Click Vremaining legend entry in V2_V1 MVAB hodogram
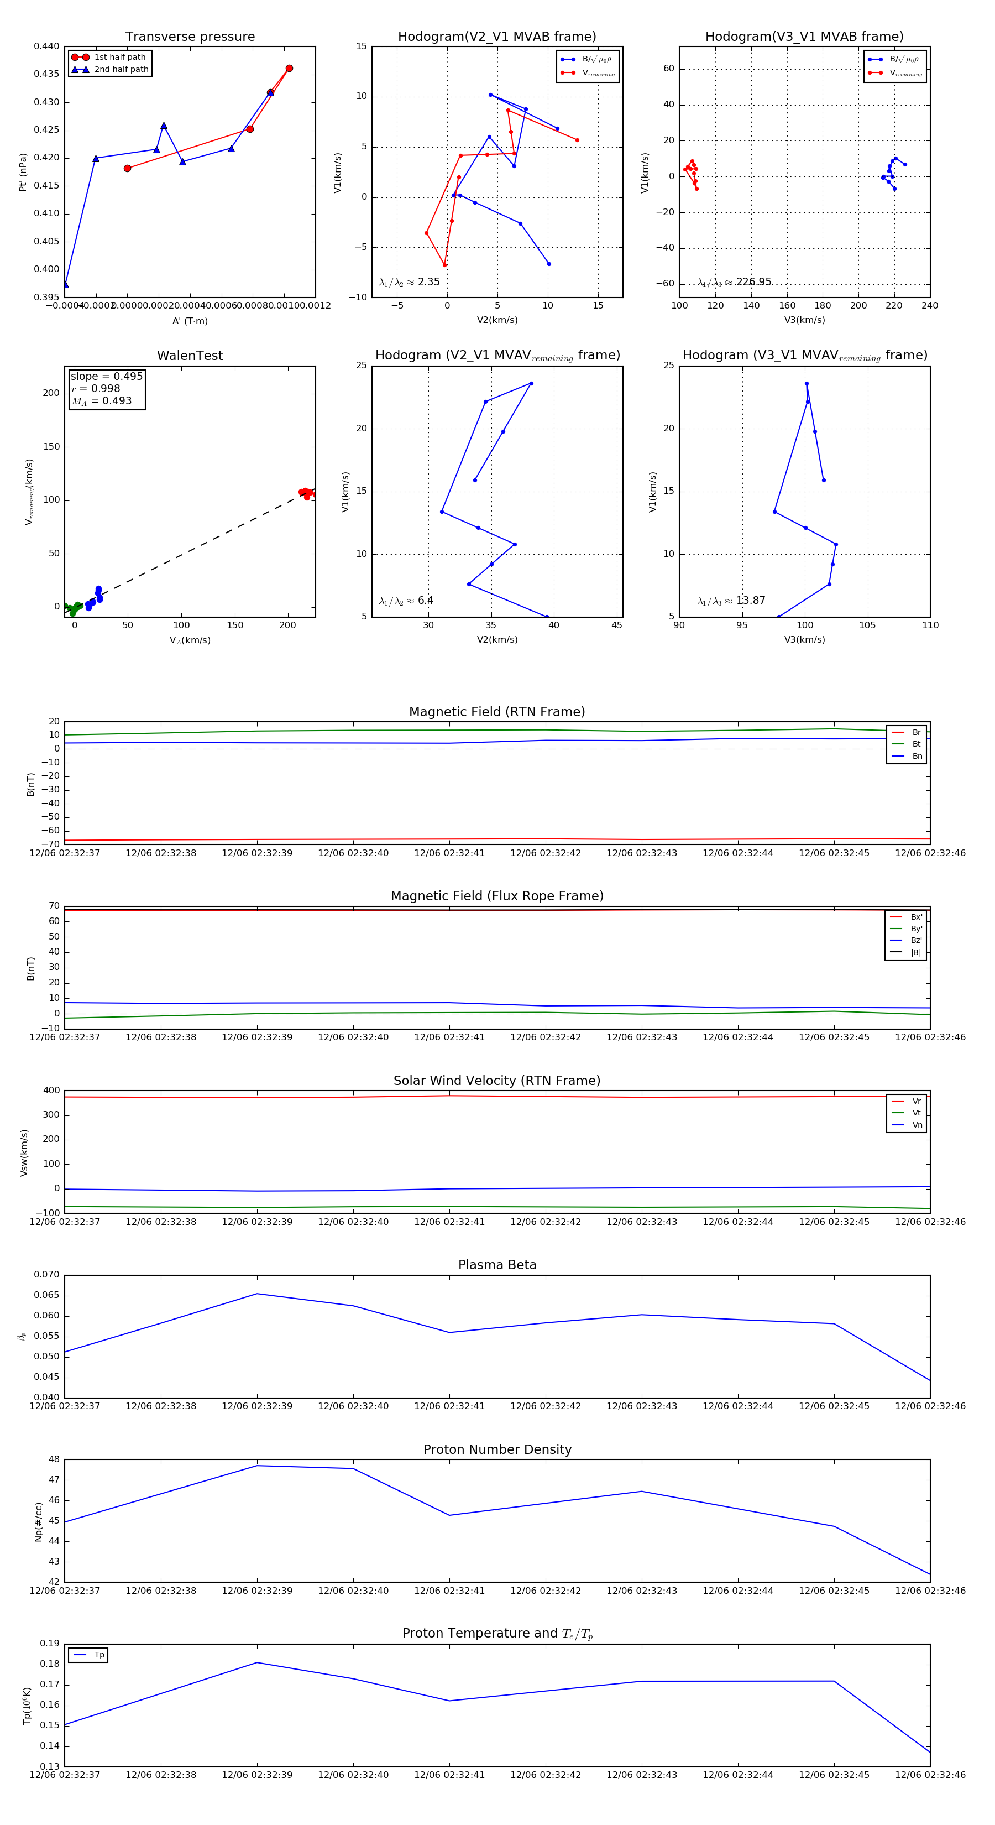995x1825 pixels. [x=587, y=73]
